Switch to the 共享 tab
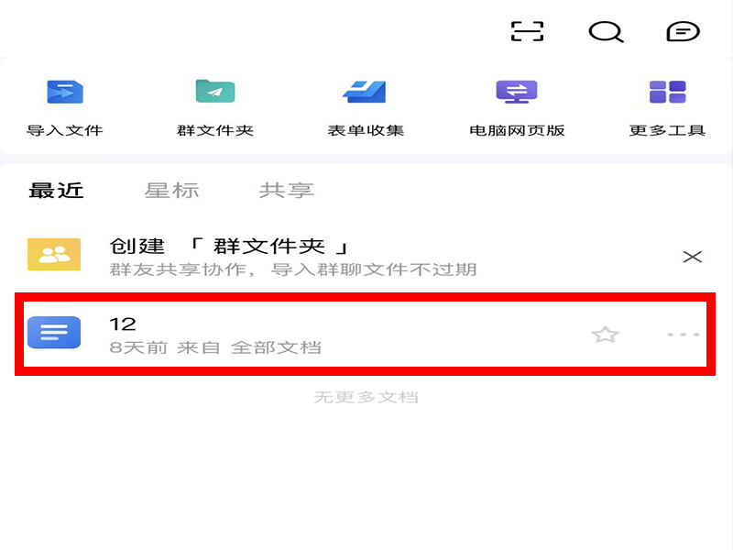Viewport: 733px width, 550px height. pos(287,191)
